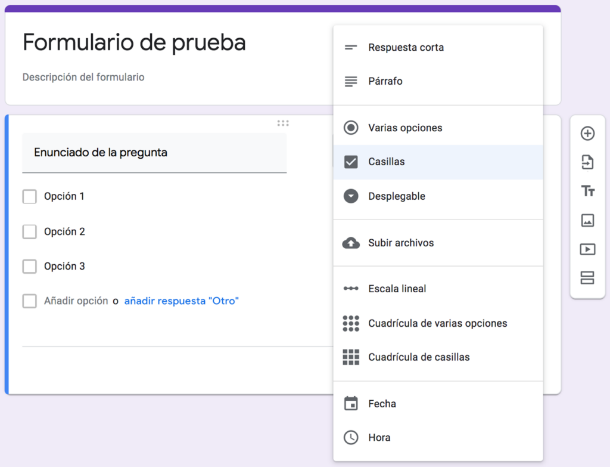Click the add image icon in sidebar
Viewport: 610px width, 467px height.
point(587,220)
